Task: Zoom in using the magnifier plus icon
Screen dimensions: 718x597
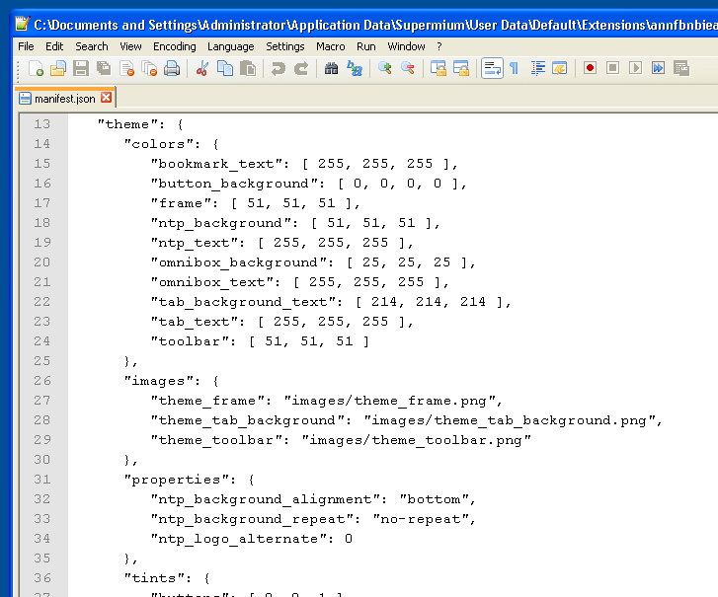Action: (385, 68)
